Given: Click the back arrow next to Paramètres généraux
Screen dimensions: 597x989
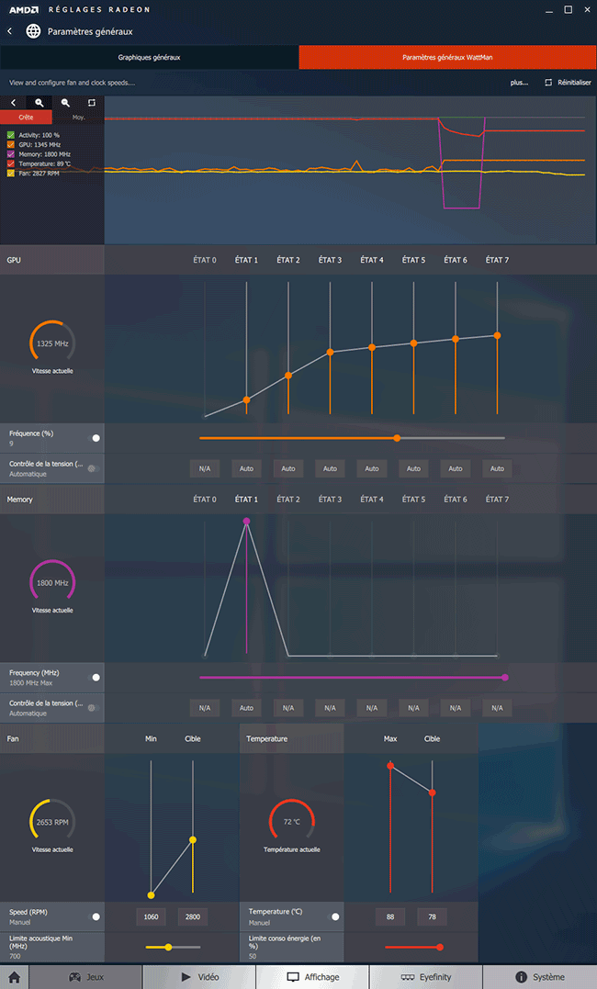Looking at the screenshot, I should point(9,31).
